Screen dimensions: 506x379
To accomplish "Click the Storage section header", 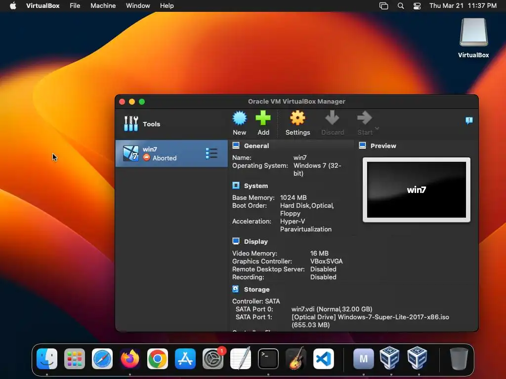I will pos(256,289).
